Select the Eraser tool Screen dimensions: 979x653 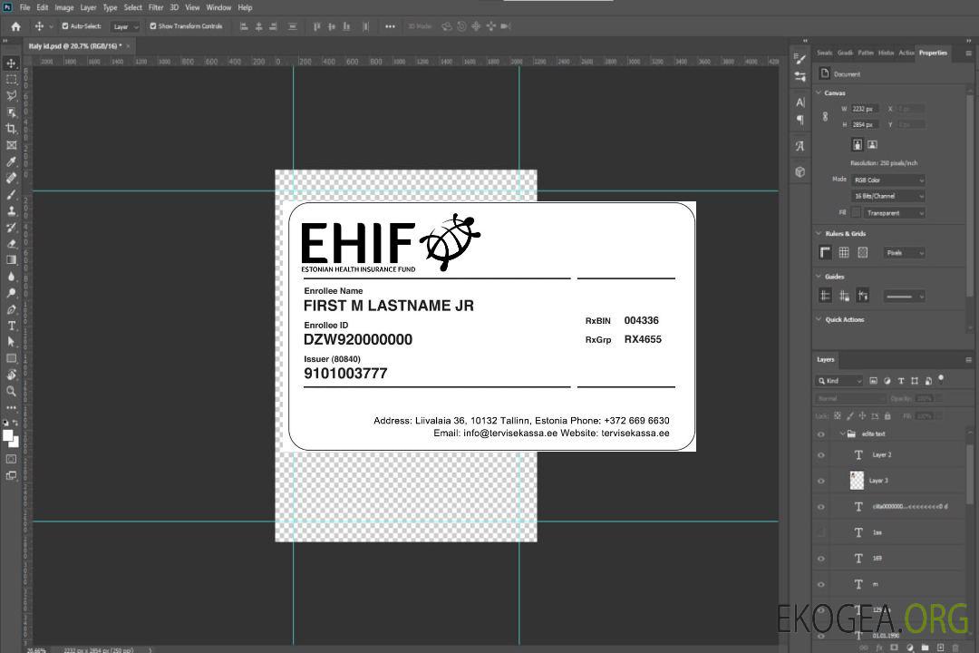pos(11,244)
